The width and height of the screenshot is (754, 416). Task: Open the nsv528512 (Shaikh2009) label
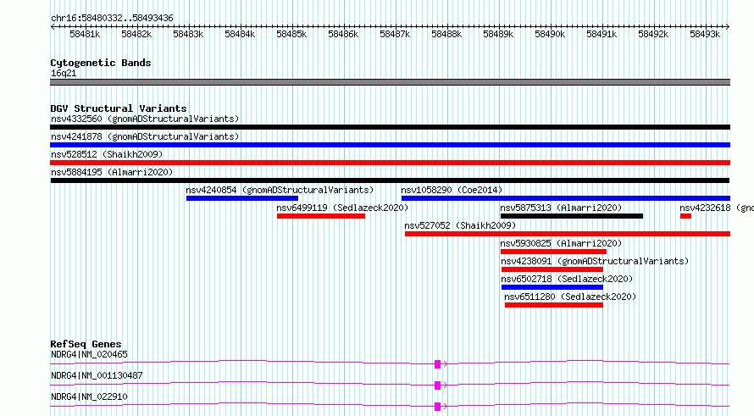107,154
